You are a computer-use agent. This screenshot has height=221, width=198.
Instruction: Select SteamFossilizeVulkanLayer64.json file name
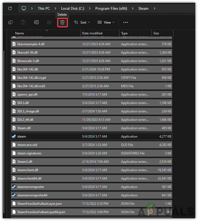(41, 212)
